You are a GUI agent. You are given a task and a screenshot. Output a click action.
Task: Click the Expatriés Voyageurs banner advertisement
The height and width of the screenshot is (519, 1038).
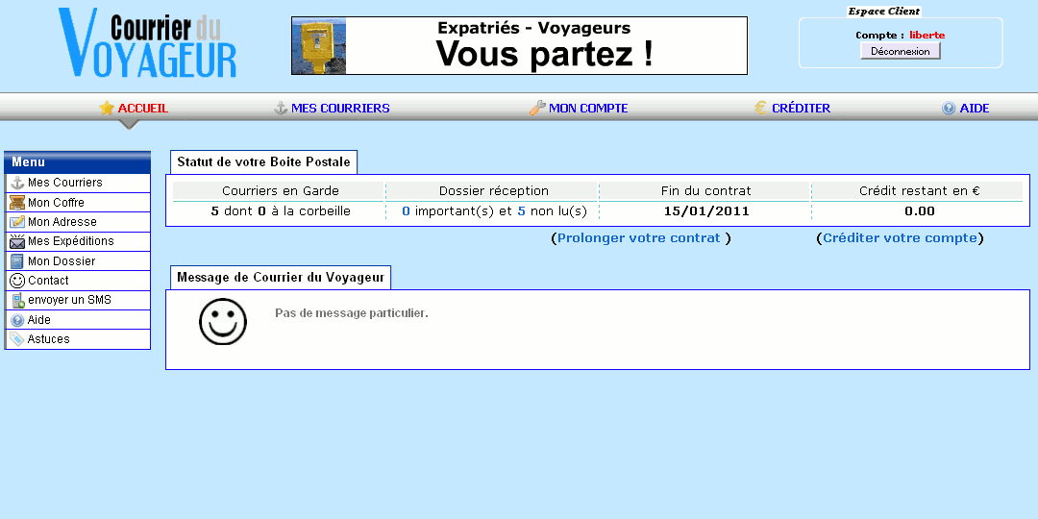(x=519, y=45)
